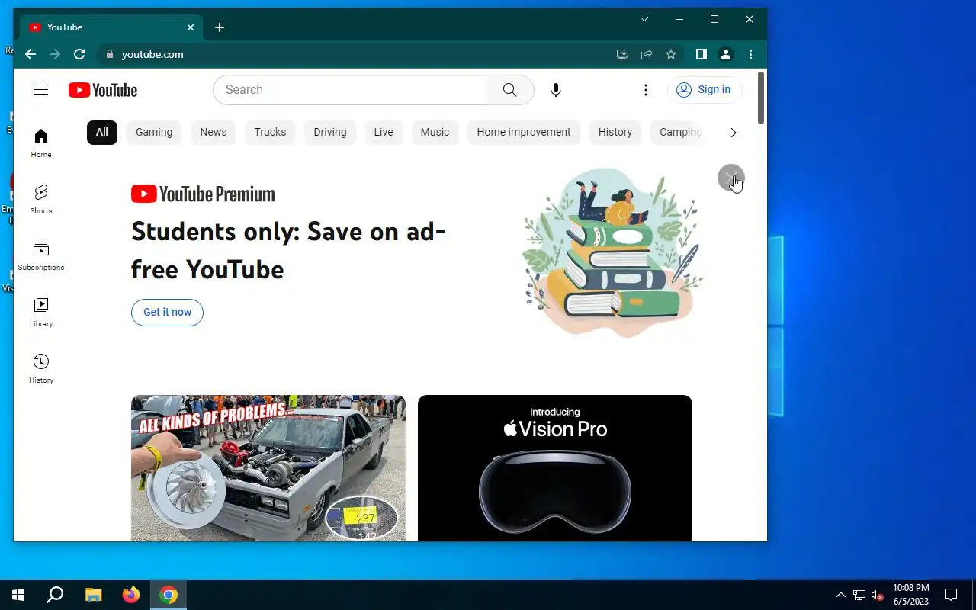976x610 pixels.
Task: Click the install app icon in address bar
Action: [x=622, y=54]
